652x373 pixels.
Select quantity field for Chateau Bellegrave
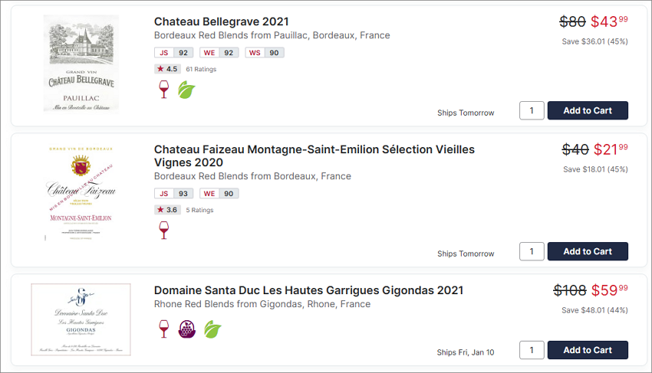532,110
